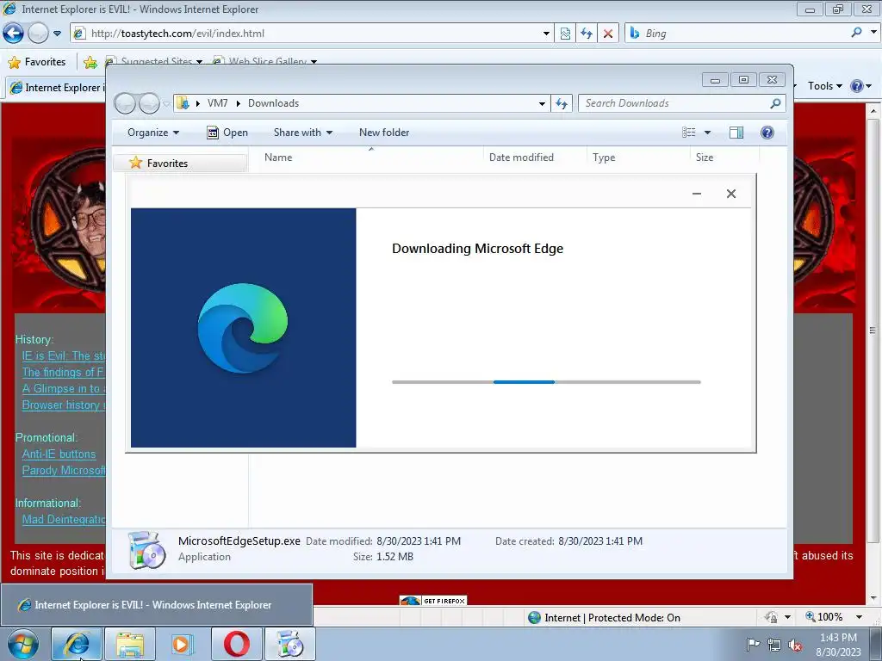882x661 pixels.
Task: Select the Internet Explorer is EVIL tab
Action: click(56, 88)
